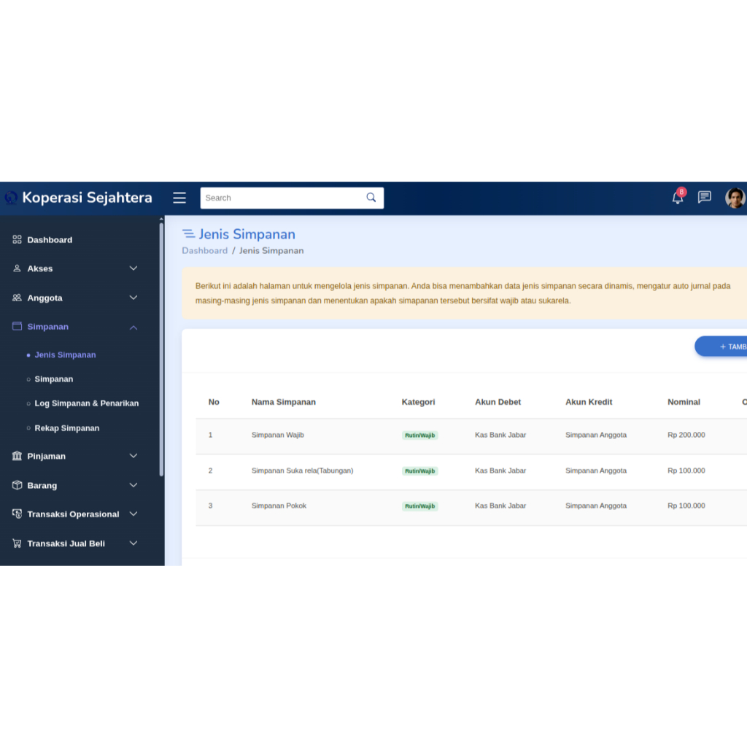Click the Dashboard grid icon in sidebar
747x747 pixels.
(17, 239)
